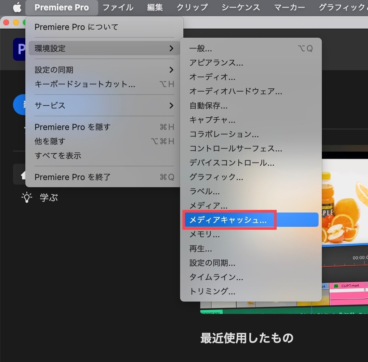Select Premiere Pro を終了
This screenshot has height=362, width=368.
pyautogui.click(x=104, y=177)
